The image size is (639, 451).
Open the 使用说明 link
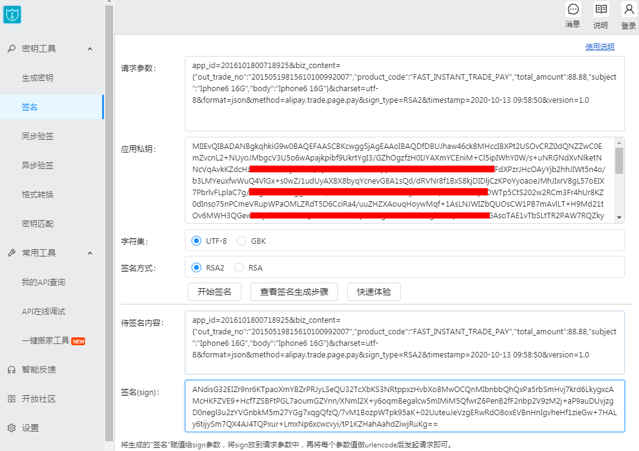pos(600,47)
